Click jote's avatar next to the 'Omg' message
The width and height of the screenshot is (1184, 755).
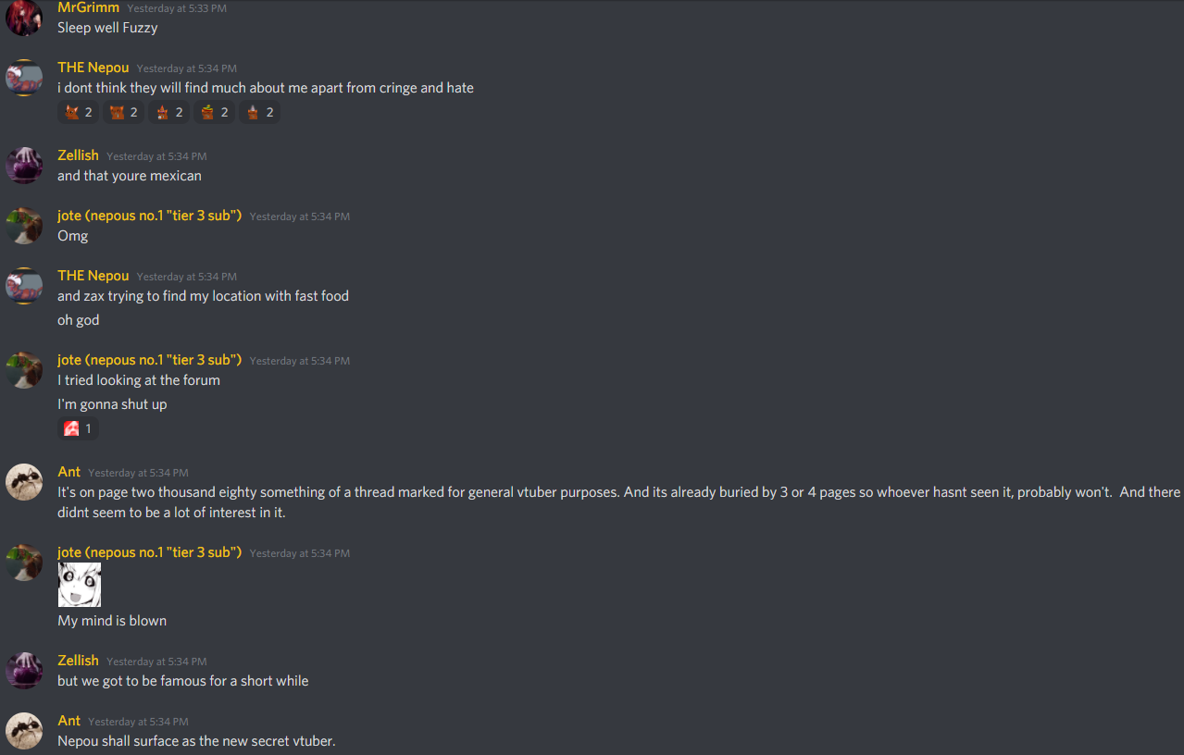point(24,226)
